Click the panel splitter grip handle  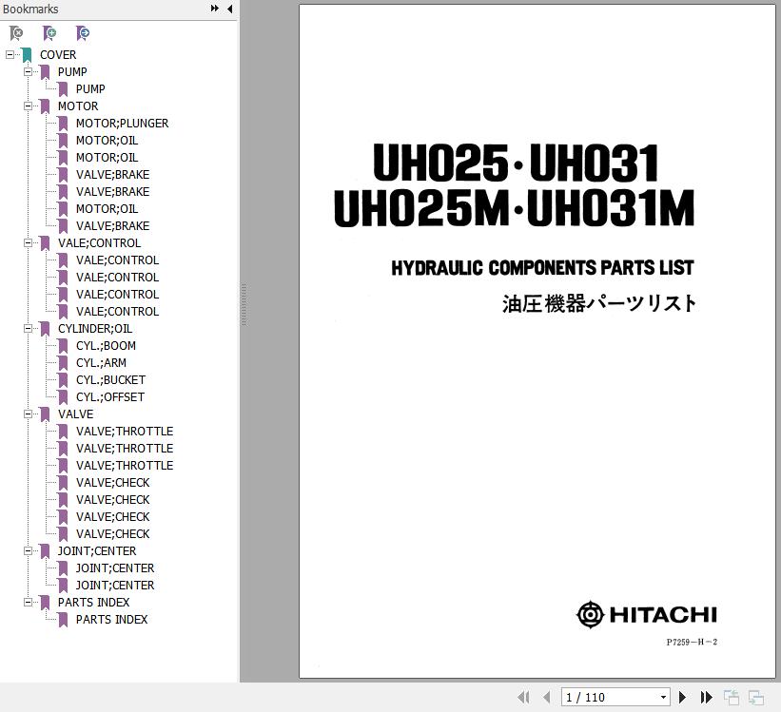click(244, 305)
